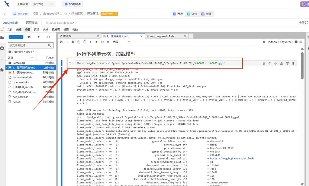
Task: Open the cell type dropdown showing 代码
Action: point(121,42)
